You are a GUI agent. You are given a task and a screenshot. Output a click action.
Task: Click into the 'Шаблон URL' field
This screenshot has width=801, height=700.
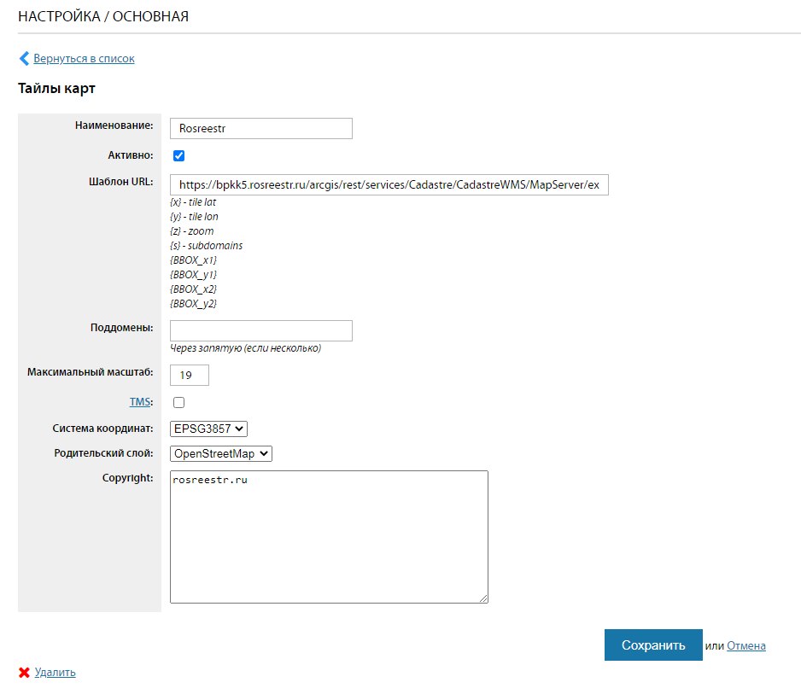pyautogui.click(x=389, y=185)
